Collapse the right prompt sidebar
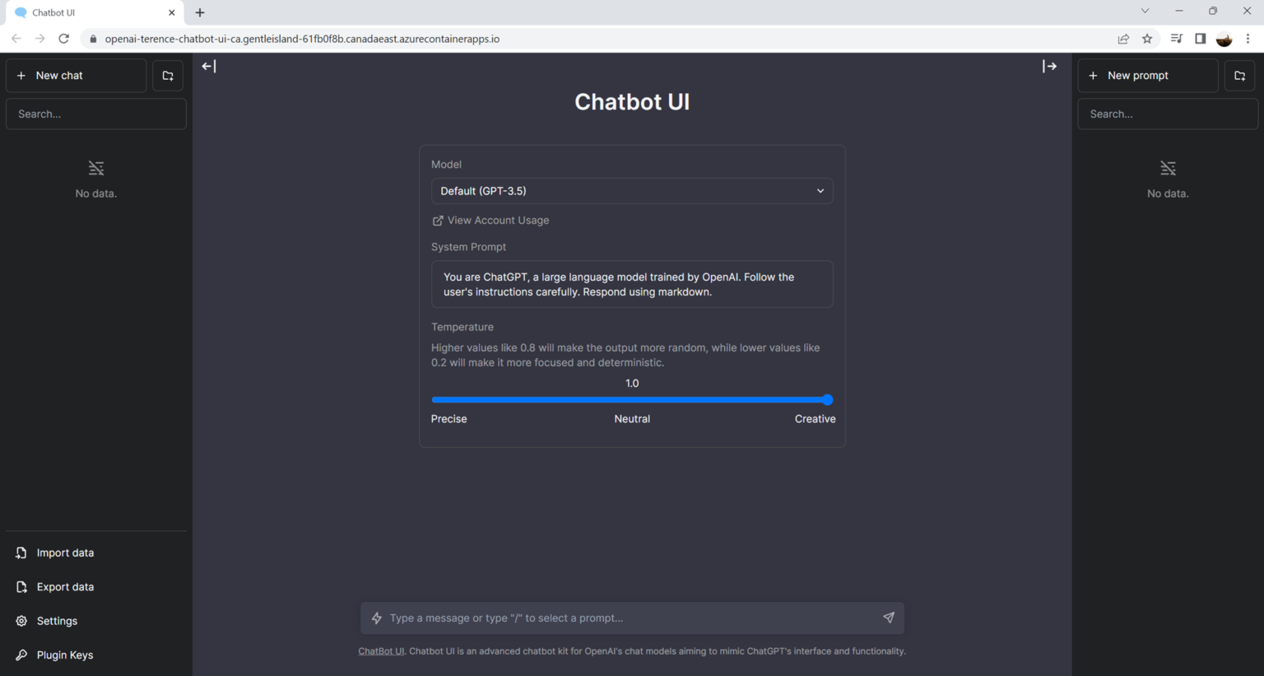The image size is (1264, 676). point(1049,66)
